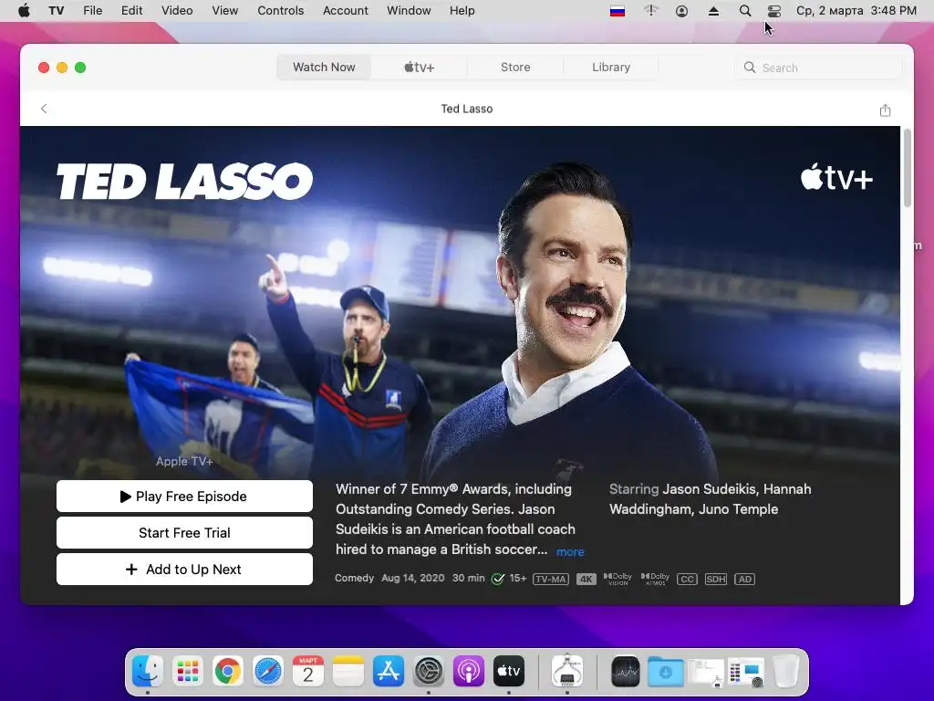Open the Video menu
The image size is (934, 701).
click(177, 11)
